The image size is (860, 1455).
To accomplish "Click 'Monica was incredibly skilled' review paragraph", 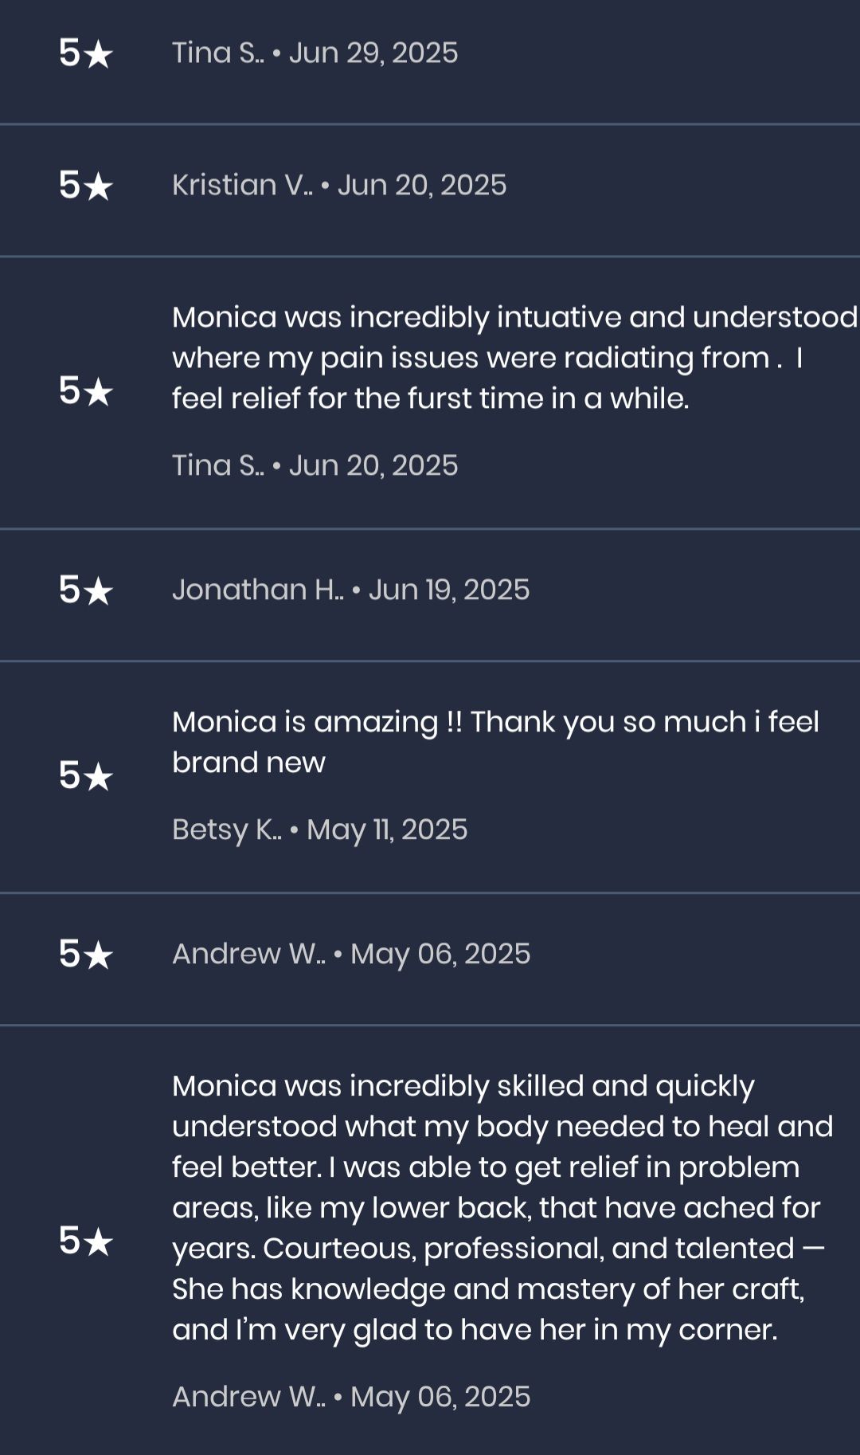I will click(x=502, y=1207).
